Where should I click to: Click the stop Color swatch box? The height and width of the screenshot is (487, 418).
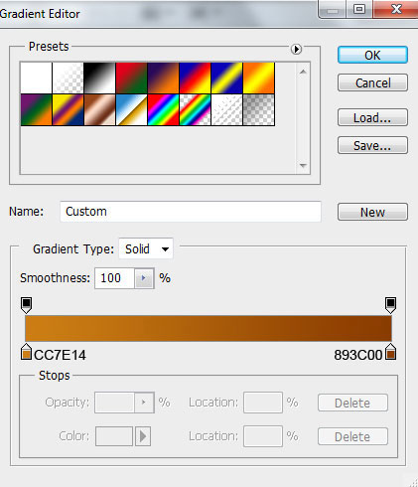click(x=114, y=436)
